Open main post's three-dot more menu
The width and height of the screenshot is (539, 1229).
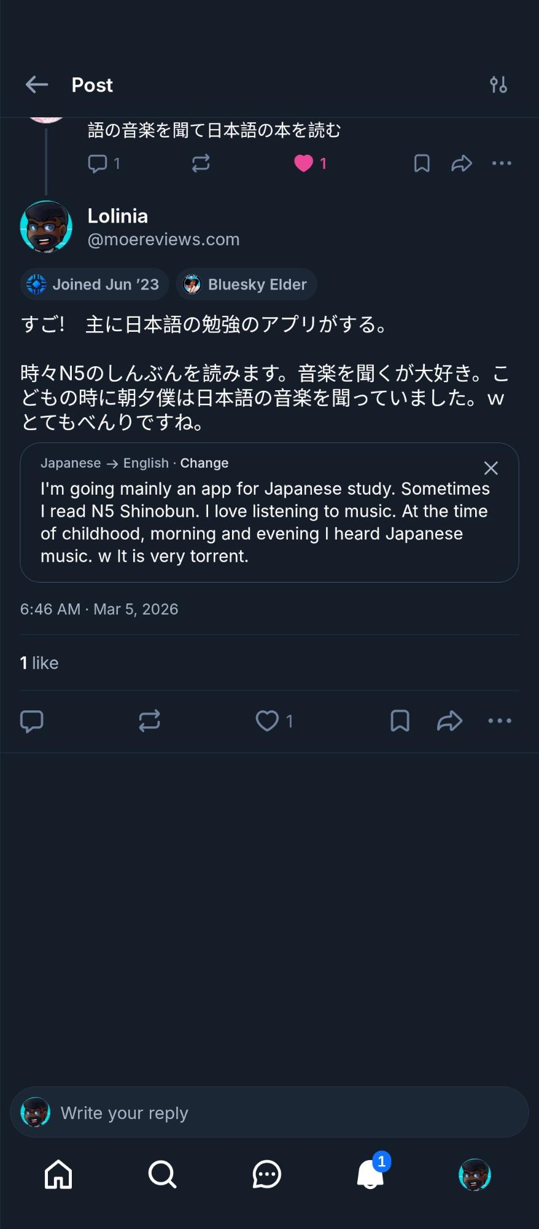pos(499,721)
